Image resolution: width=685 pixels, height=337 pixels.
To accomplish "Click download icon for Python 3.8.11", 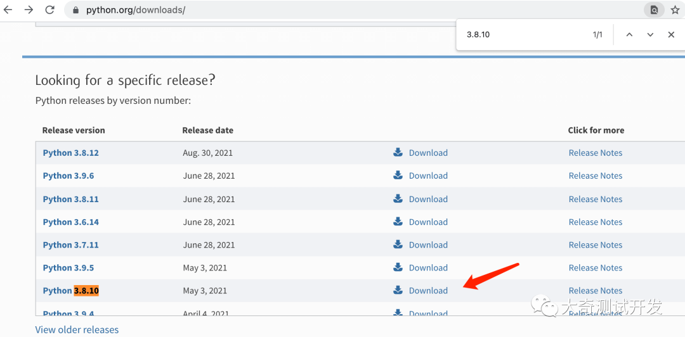I will 398,199.
